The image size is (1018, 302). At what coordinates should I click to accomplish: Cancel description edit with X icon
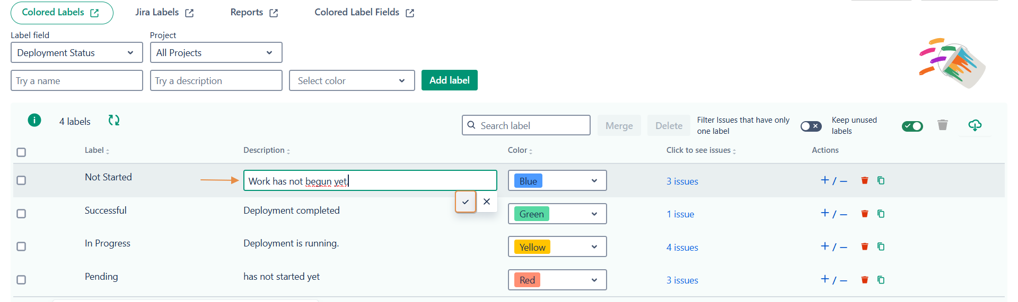coord(487,202)
